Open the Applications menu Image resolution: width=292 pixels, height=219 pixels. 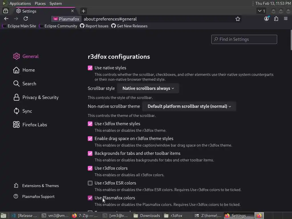[20, 3]
